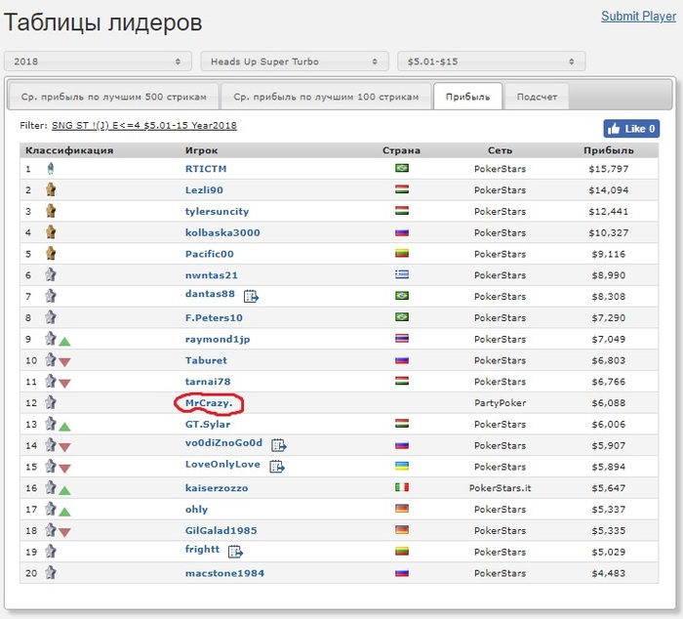This screenshot has height=619, width=683.
Task: Click the green up arrow for GT.Sylar
Action: coord(65,427)
